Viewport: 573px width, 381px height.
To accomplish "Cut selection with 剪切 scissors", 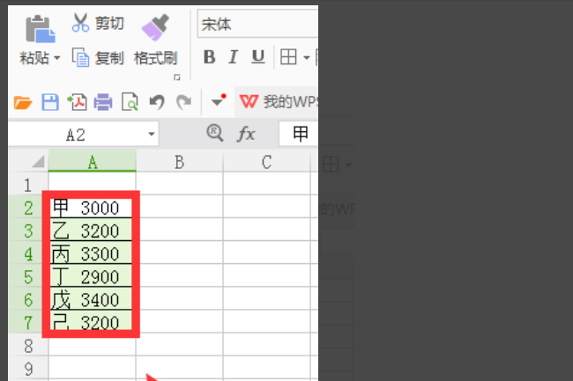I will coord(98,23).
